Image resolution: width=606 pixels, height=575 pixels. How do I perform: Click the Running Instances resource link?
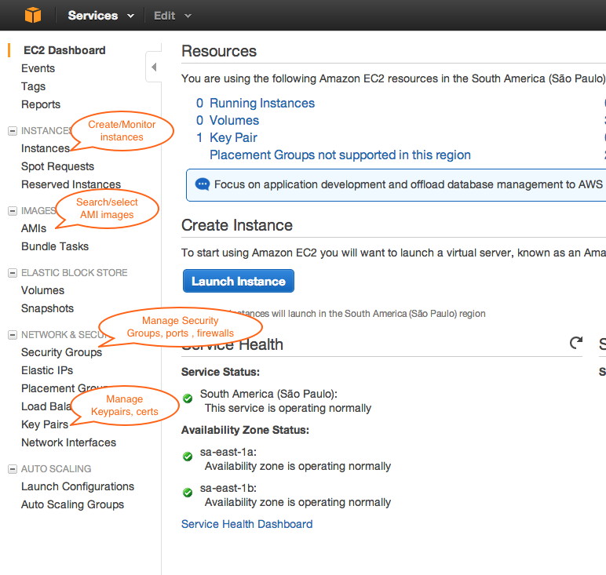262,103
